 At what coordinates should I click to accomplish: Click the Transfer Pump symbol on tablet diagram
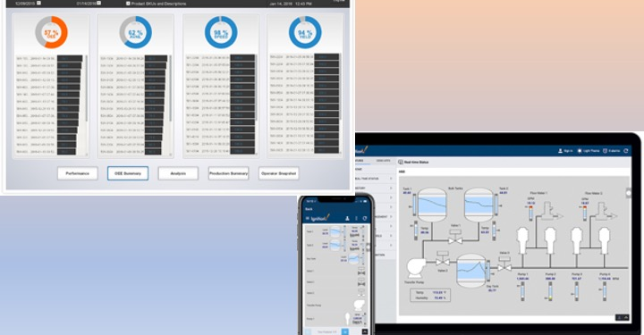[x=416, y=268]
